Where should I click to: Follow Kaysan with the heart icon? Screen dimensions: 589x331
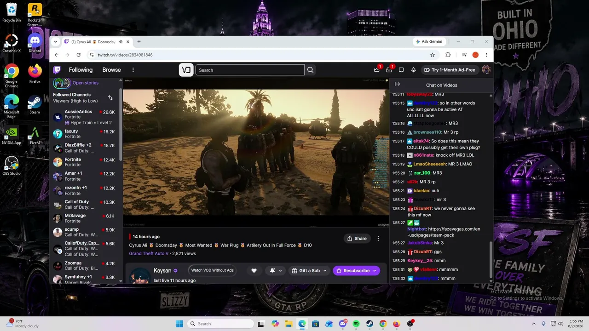254,271
